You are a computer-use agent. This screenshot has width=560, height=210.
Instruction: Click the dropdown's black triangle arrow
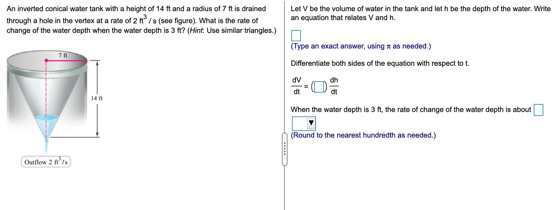point(311,123)
